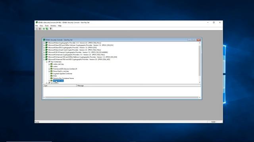254x142 pixels.
Task: Click the single green key set toolbar icon
Action: click(44, 29)
